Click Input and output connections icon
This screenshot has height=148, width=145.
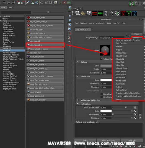46,2
